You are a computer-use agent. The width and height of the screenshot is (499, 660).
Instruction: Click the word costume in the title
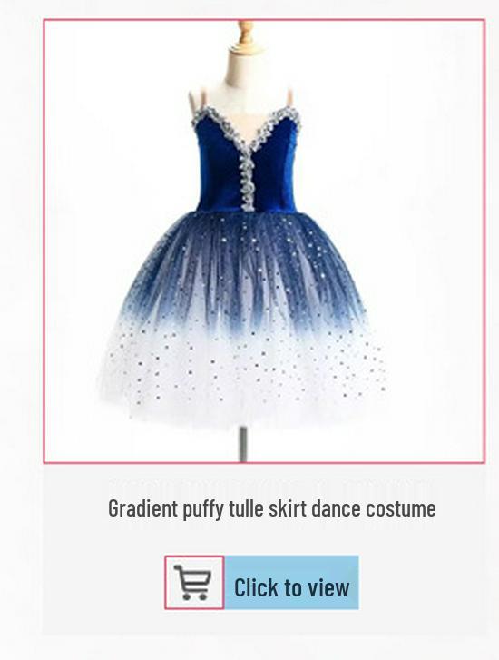(400, 509)
